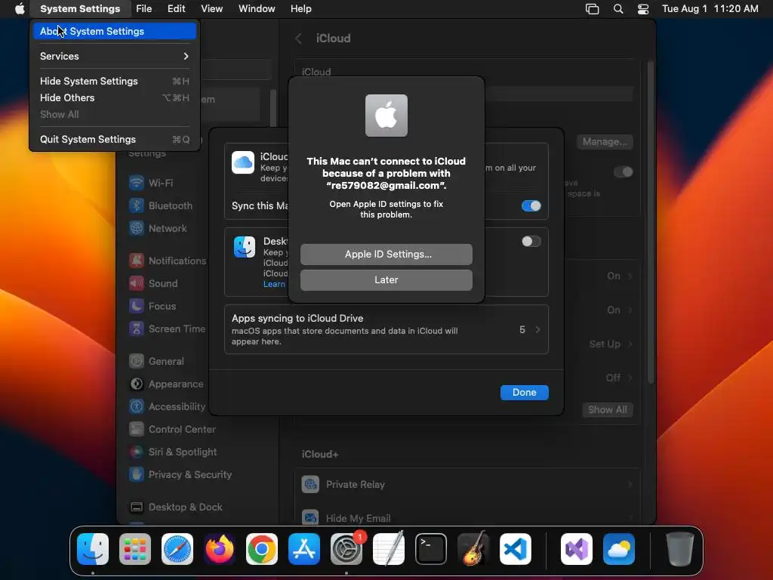The height and width of the screenshot is (580, 773).
Task: Open the Weather app in Dock
Action: pos(619,549)
